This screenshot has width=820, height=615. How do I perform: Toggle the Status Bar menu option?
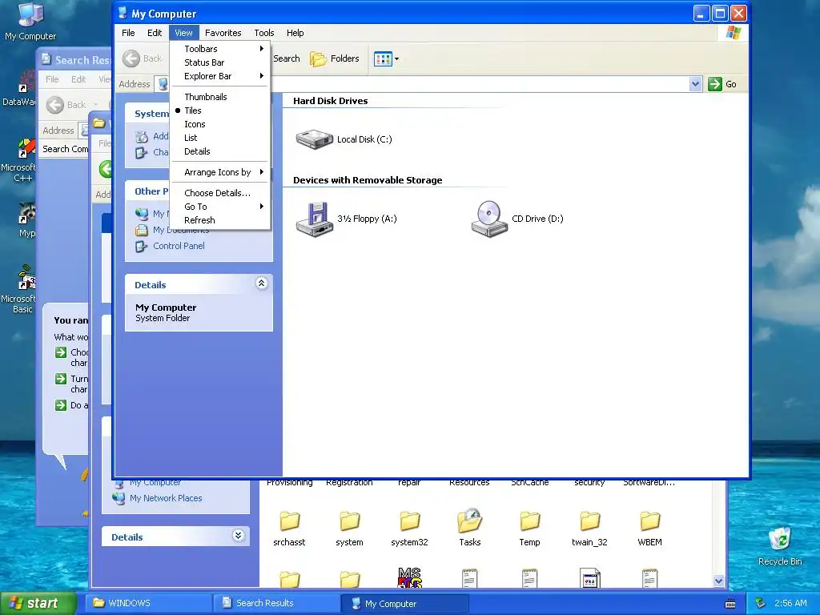coord(220,62)
